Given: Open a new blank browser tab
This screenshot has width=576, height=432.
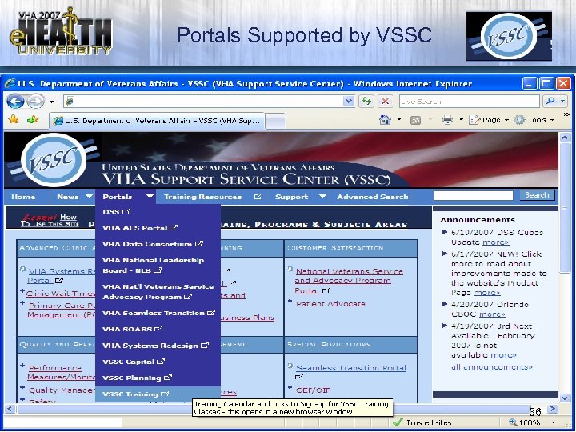Looking at the screenshot, I should point(275,121).
